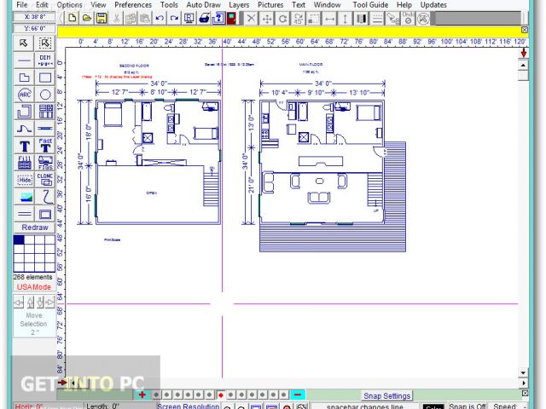Click the Undo arrow icon
The image size is (546, 409).
coord(160,17)
